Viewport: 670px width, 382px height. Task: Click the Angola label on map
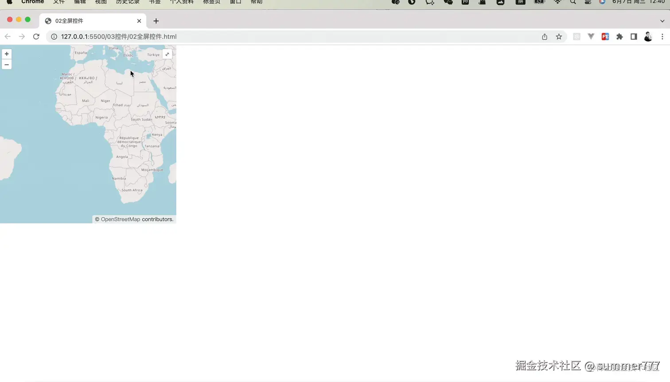tap(122, 157)
